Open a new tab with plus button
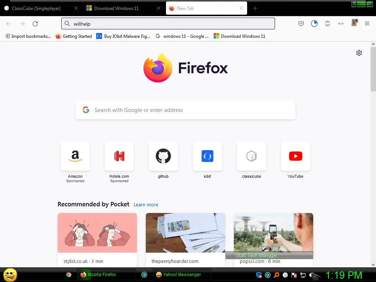Image resolution: width=376 pixels, height=282 pixels. coord(255,8)
